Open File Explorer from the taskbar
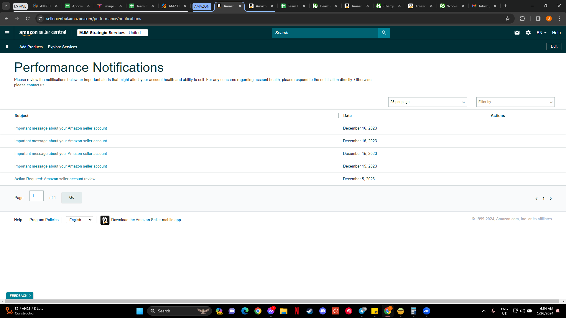566x318 pixels. (x=284, y=311)
